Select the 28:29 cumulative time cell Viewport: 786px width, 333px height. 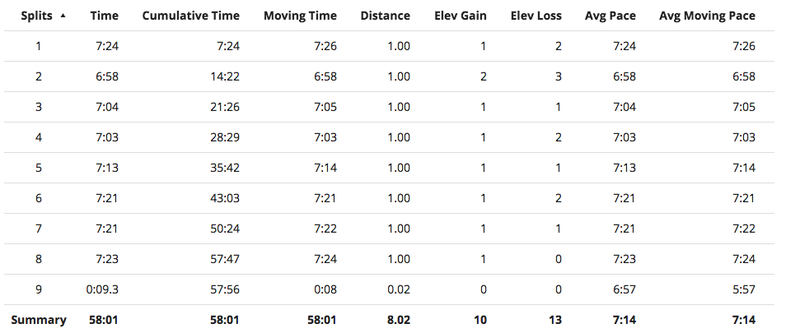click(x=225, y=137)
